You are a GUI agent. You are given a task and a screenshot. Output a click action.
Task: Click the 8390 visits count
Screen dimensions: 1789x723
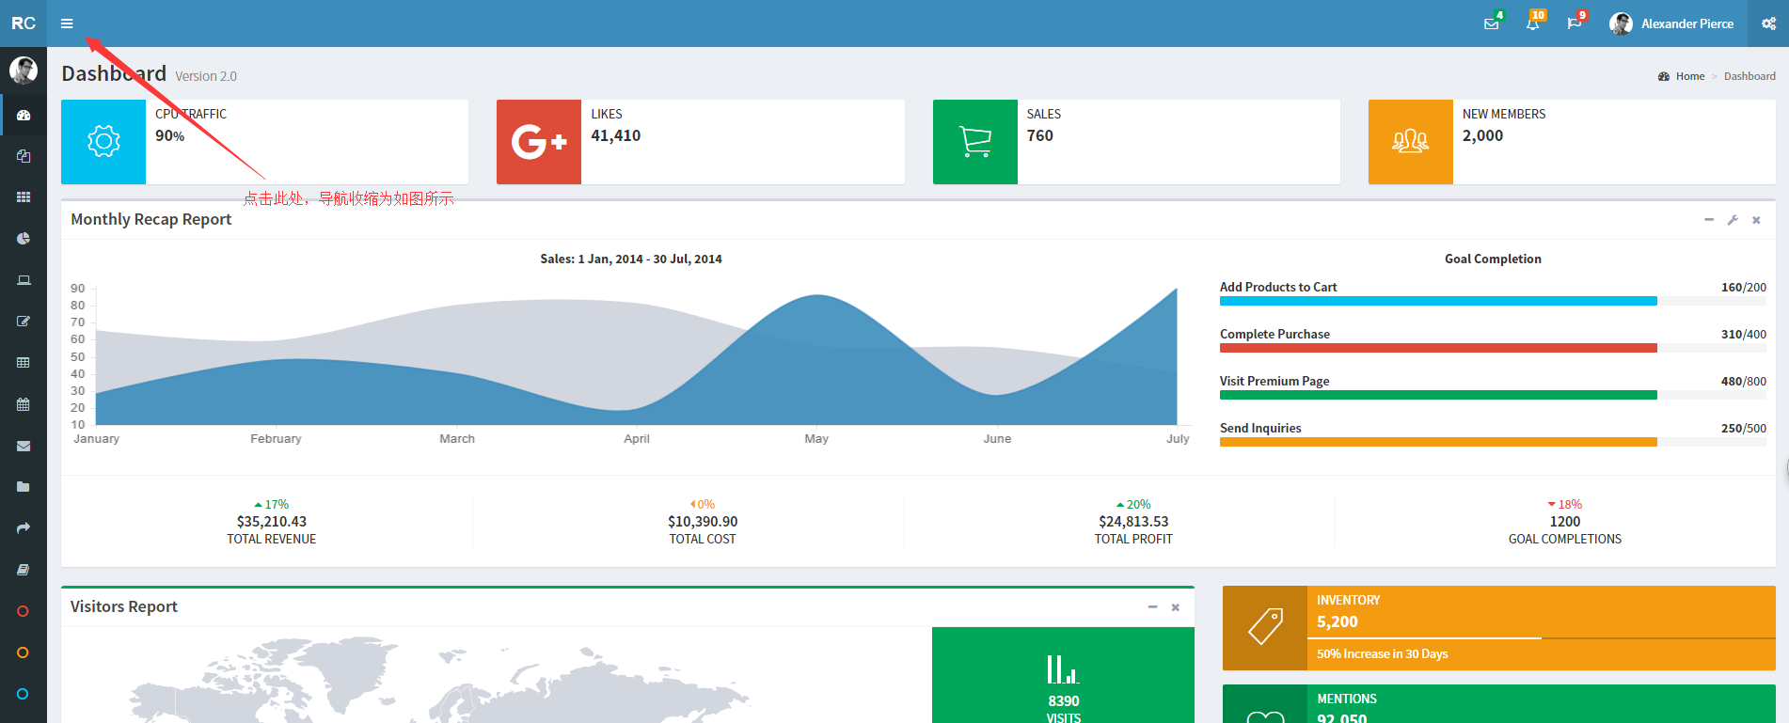1064,700
